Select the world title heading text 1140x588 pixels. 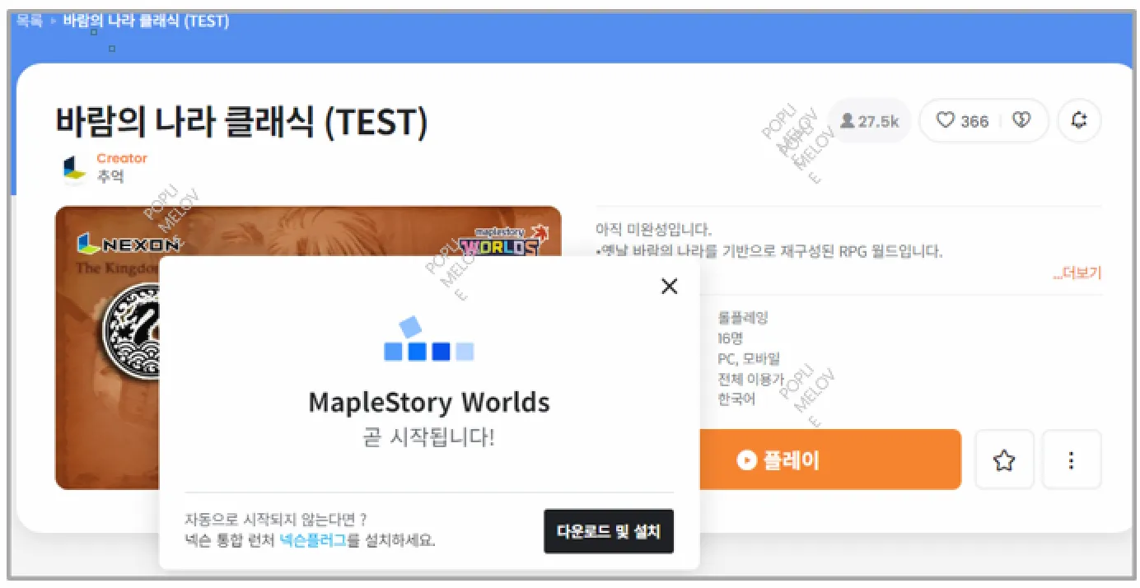(241, 122)
